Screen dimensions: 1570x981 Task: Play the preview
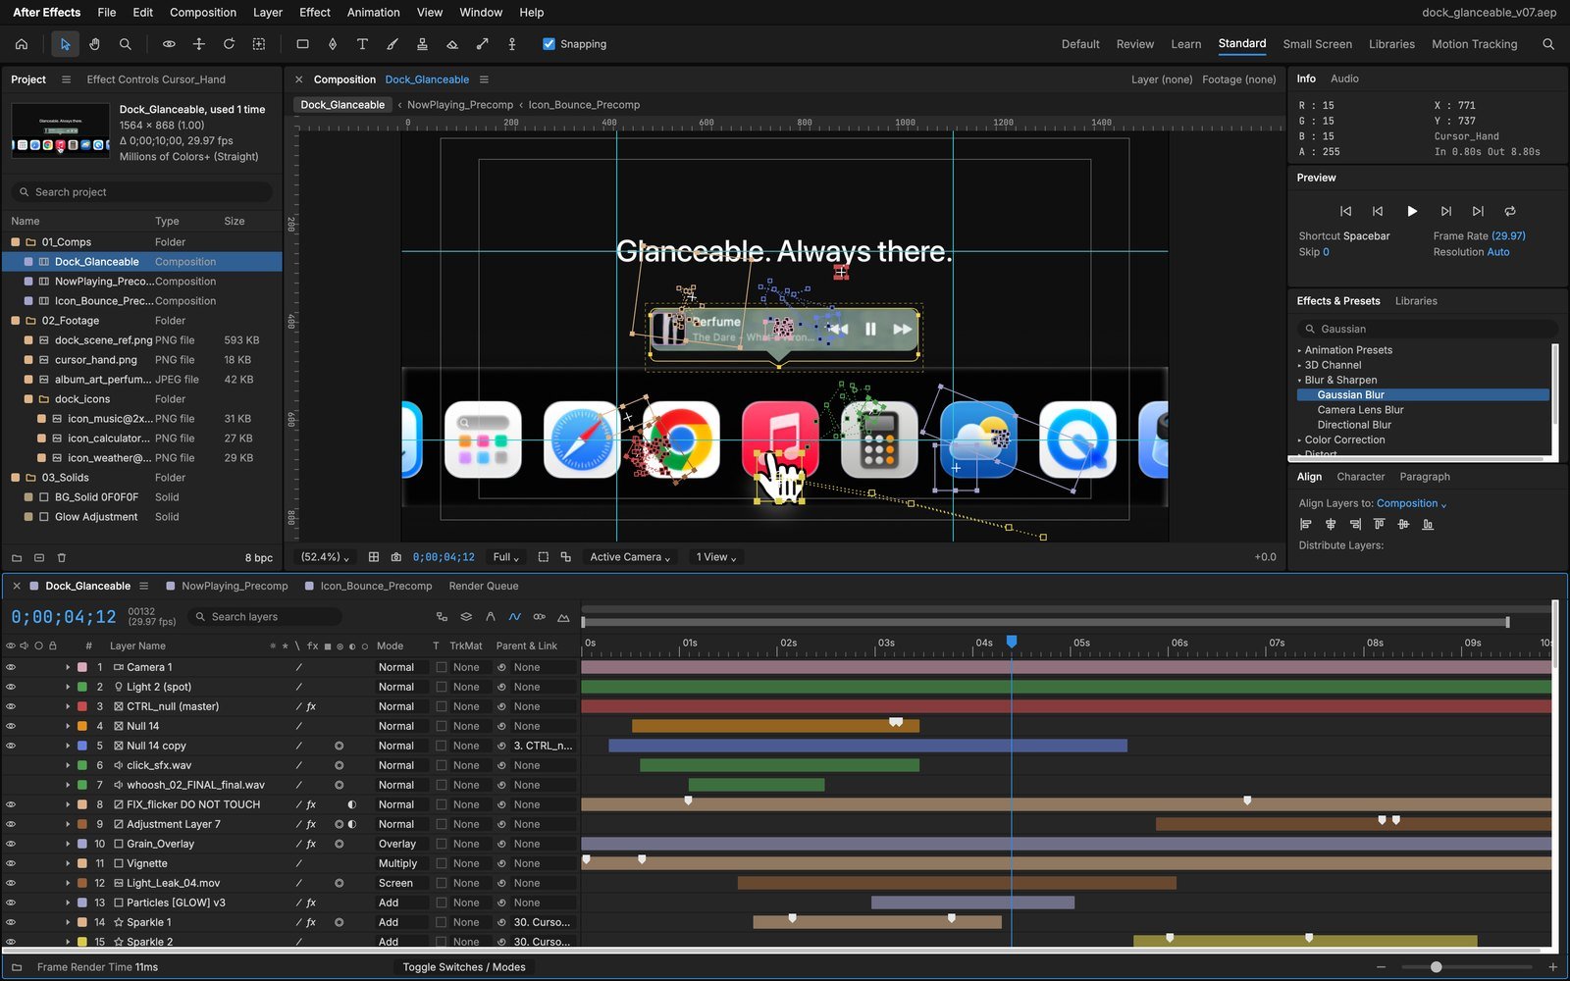[x=1412, y=211]
